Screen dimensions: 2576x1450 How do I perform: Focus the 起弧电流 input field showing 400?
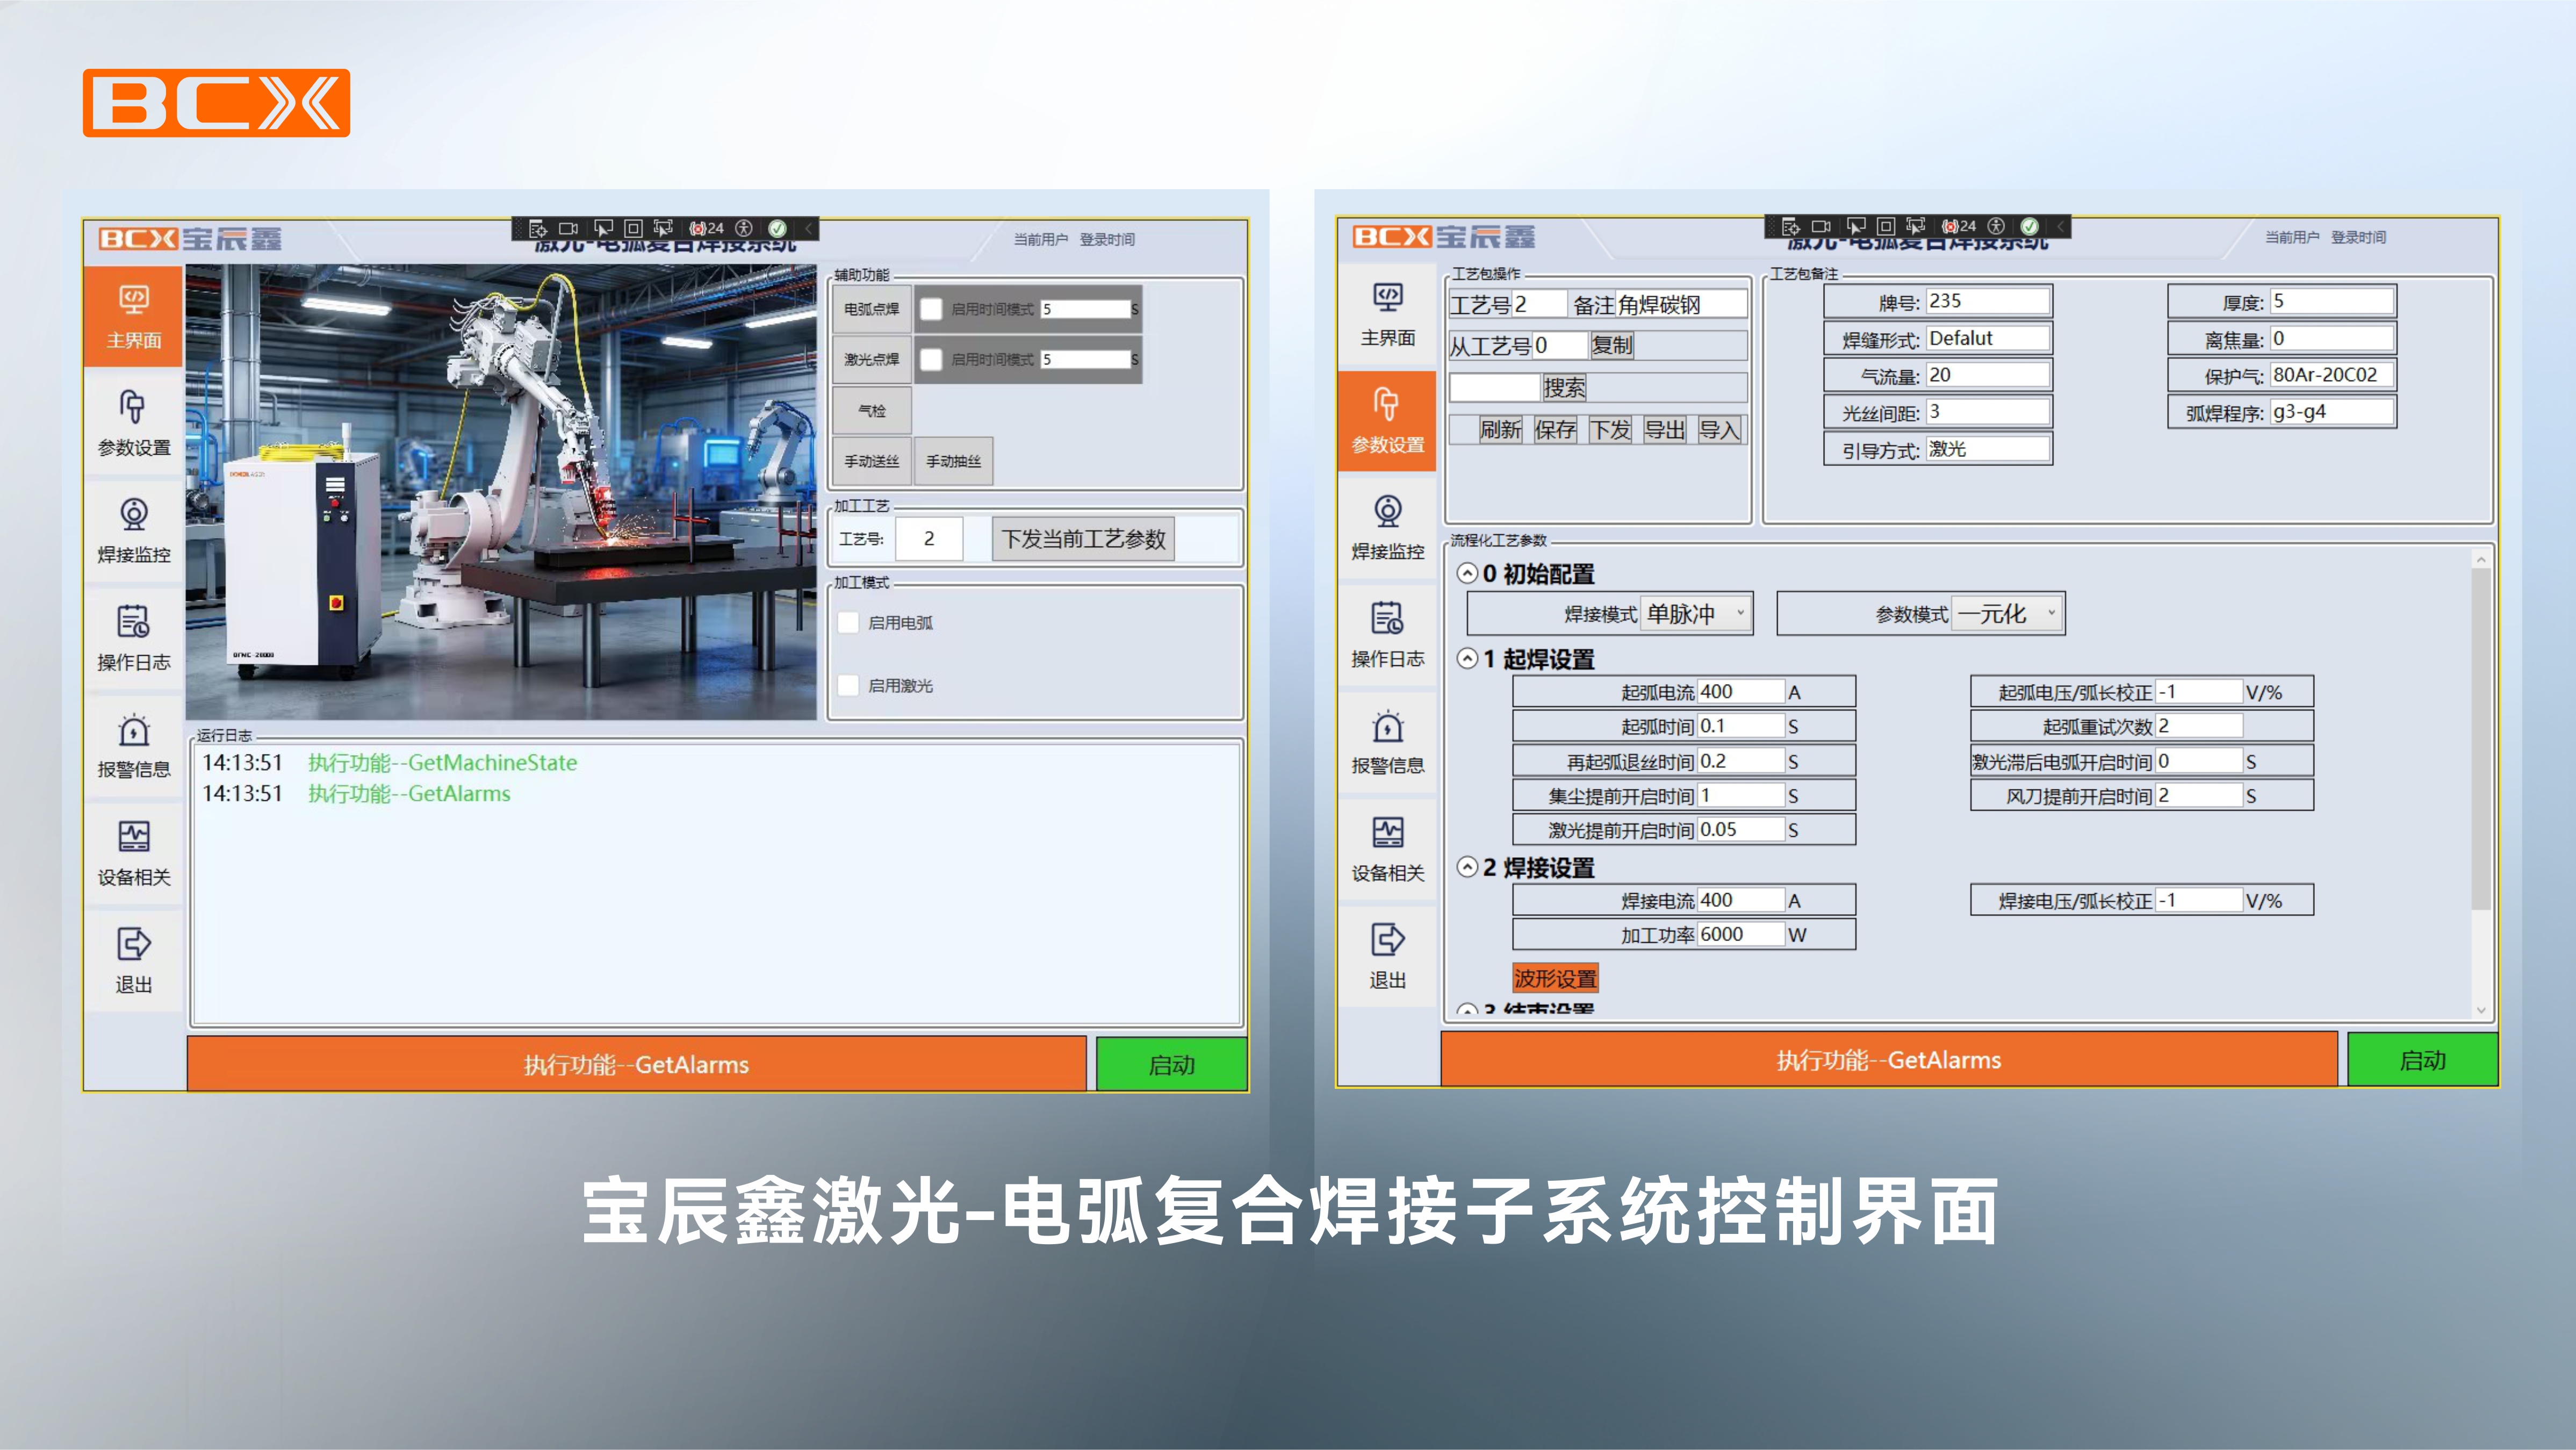tap(1740, 691)
